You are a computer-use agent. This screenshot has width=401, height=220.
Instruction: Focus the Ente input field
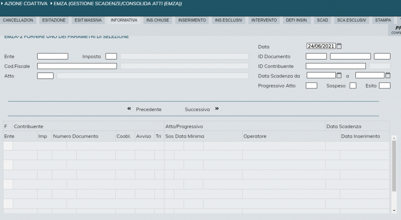tap(53, 56)
